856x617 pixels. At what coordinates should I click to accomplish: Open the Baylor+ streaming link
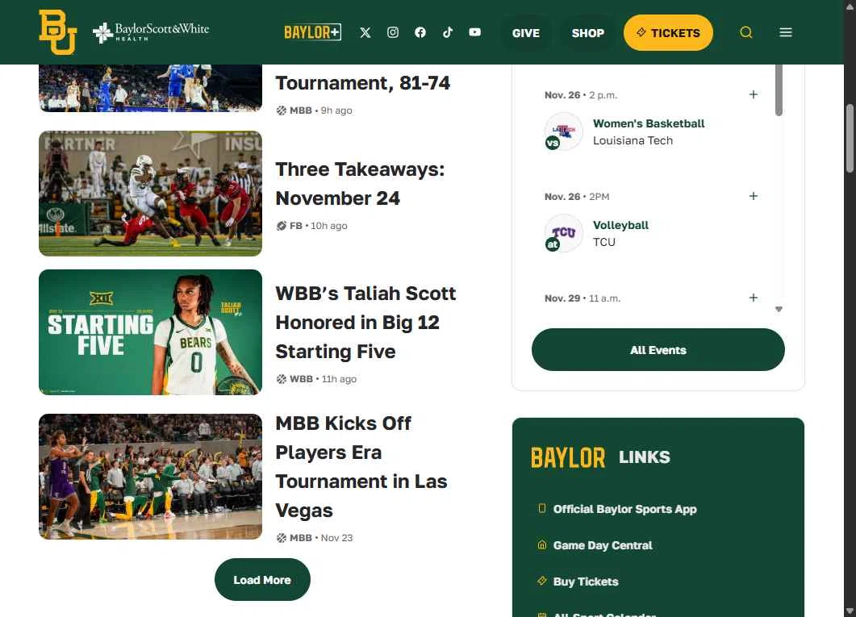click(312, 32)
